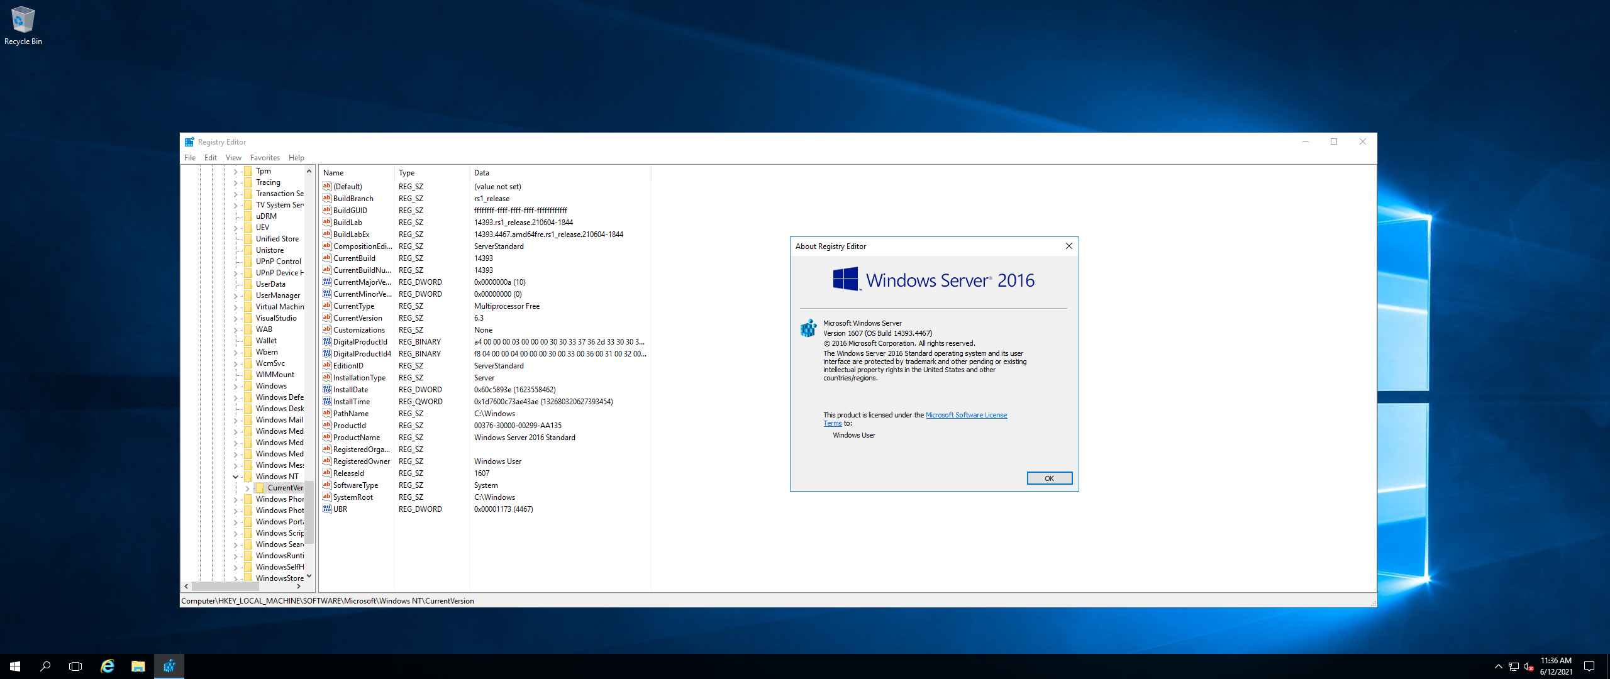This screenshot has width=1610, height=679.
Task: Click the Registry Editor icon in About dialog
Action: click(808, 328)
